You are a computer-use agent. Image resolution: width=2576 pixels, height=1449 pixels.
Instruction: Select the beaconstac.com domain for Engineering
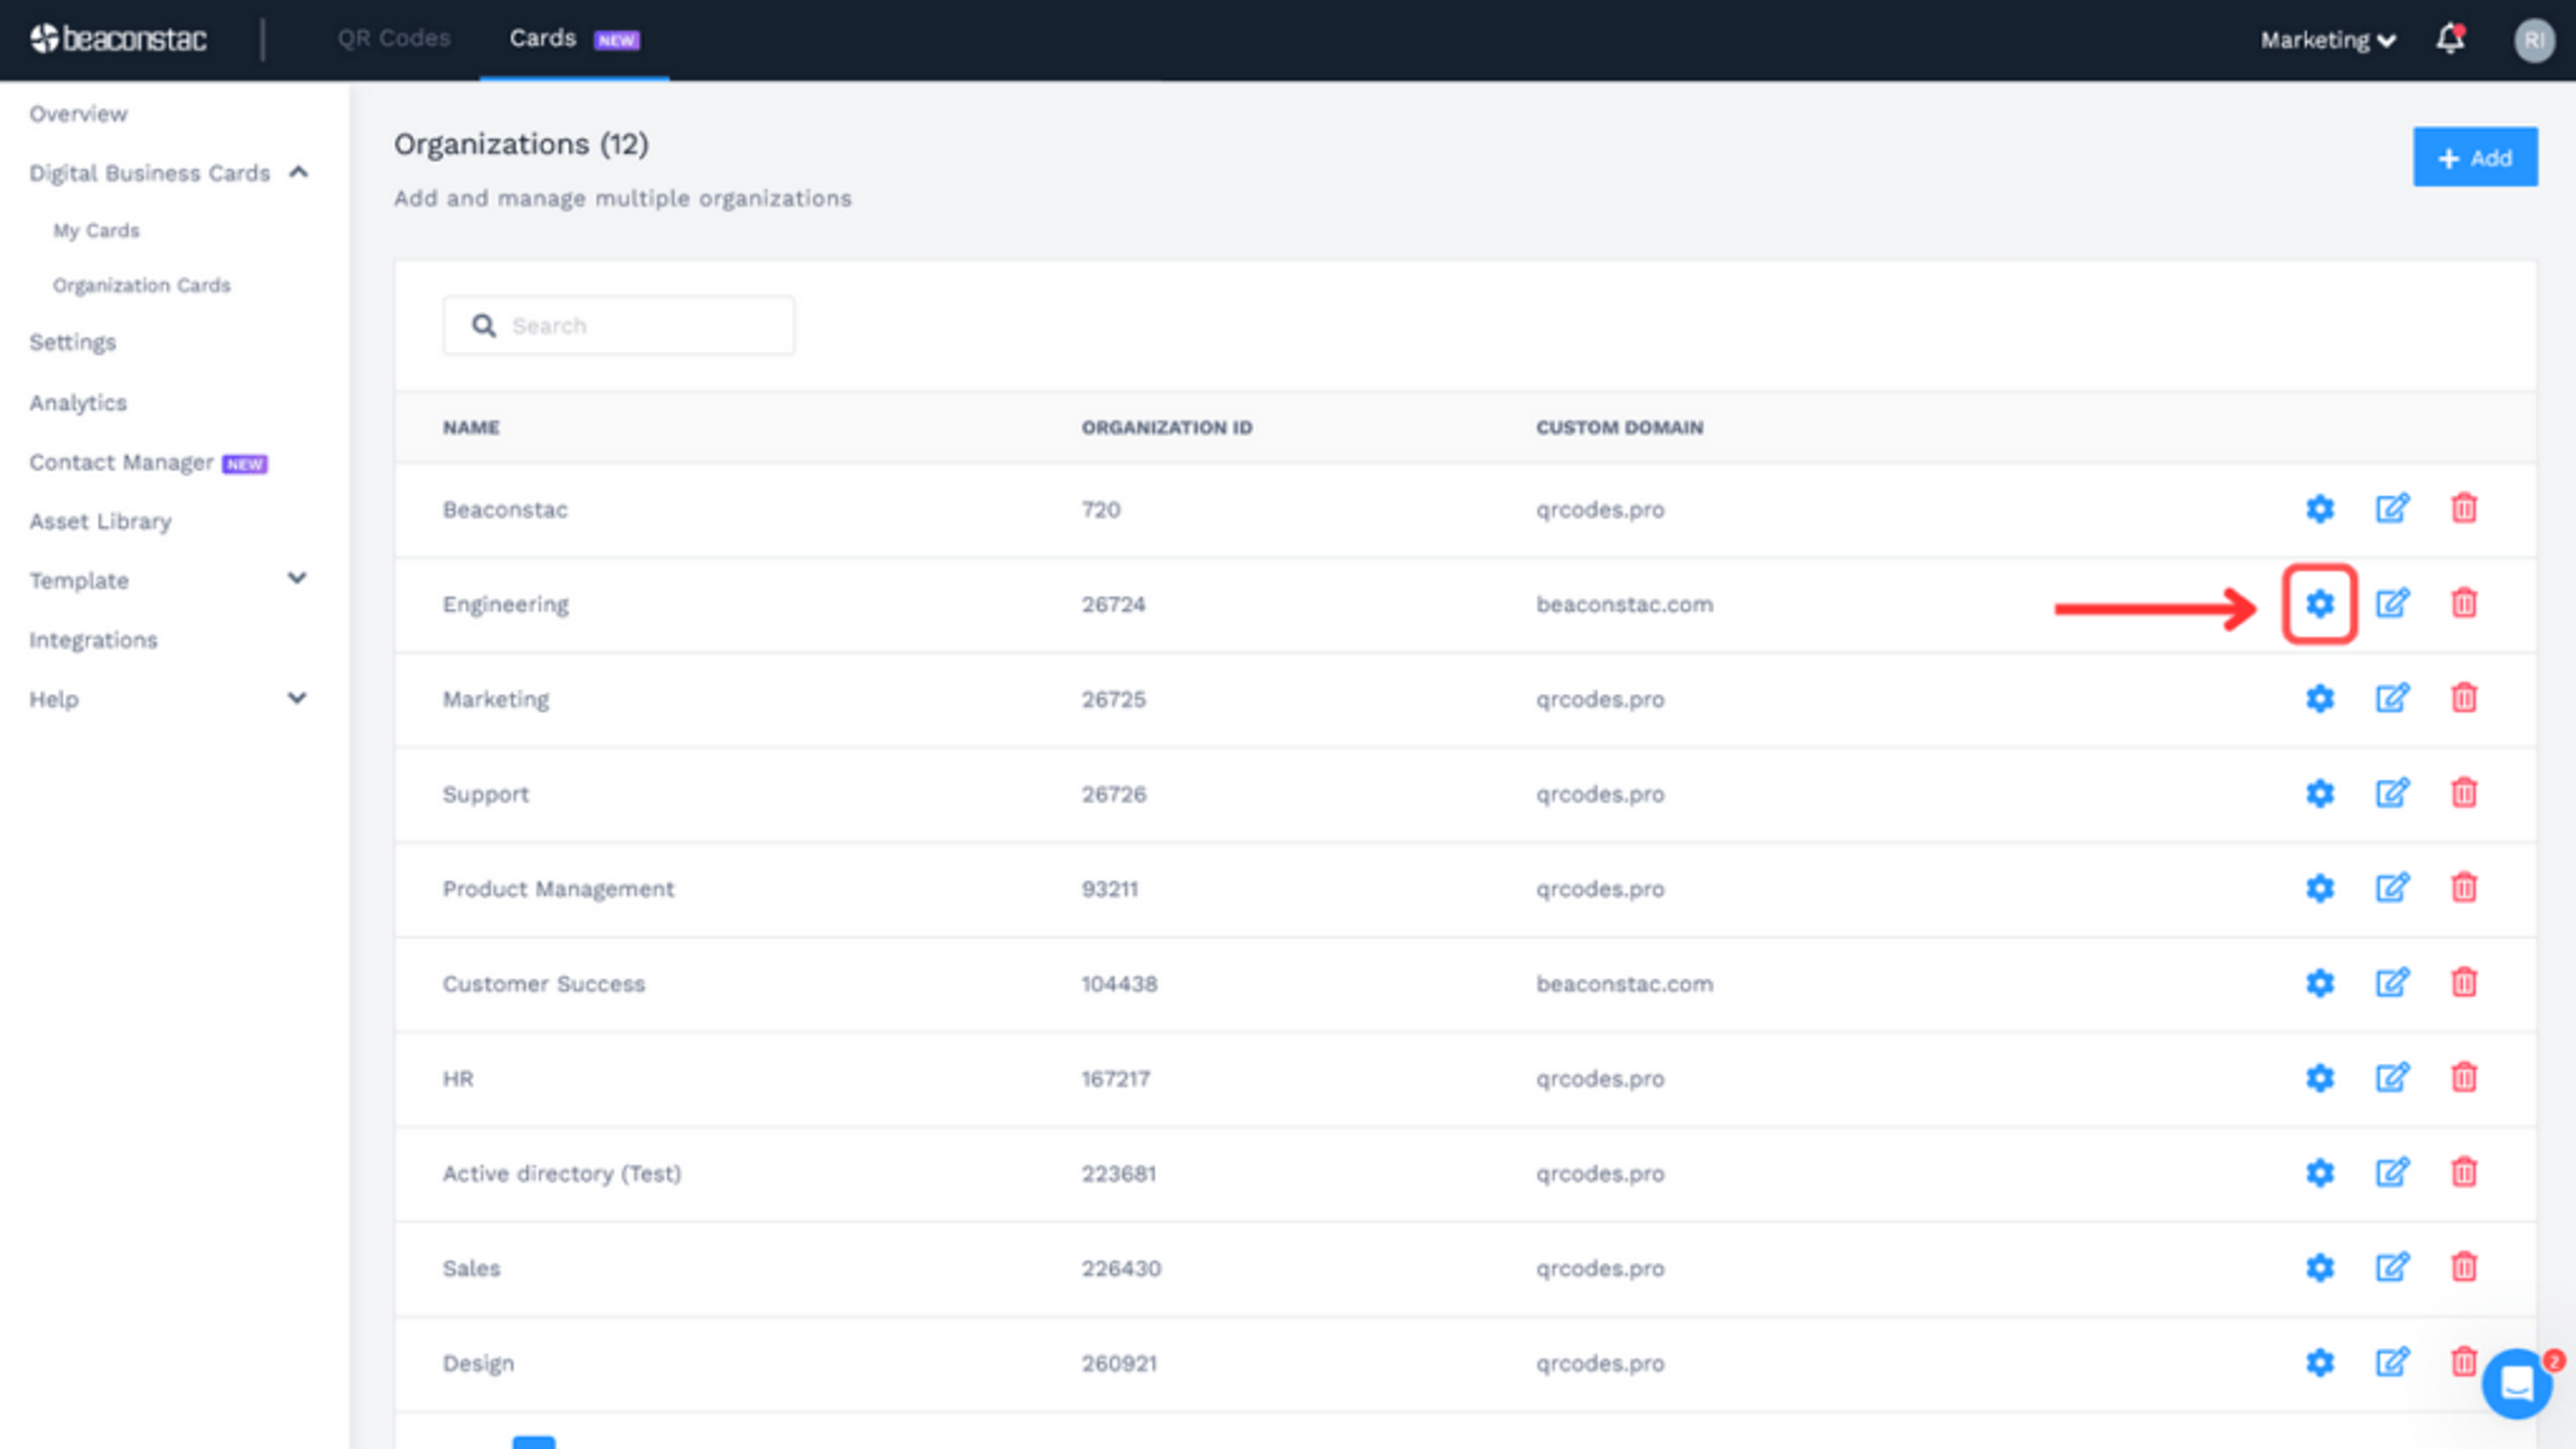click(x=1624, y=604)
